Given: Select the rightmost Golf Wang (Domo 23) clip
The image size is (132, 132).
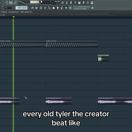Looking at the screenshot, I should [x=115, y=101].
